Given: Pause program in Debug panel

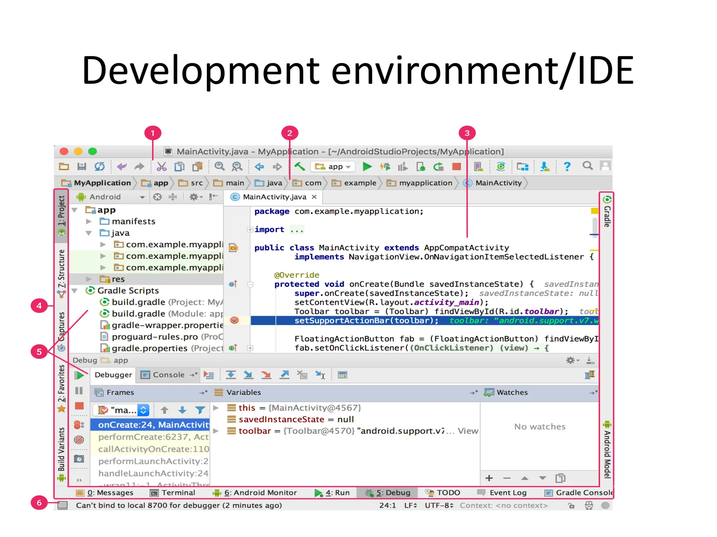Looking at the screenshot, I should pos(79,391).
